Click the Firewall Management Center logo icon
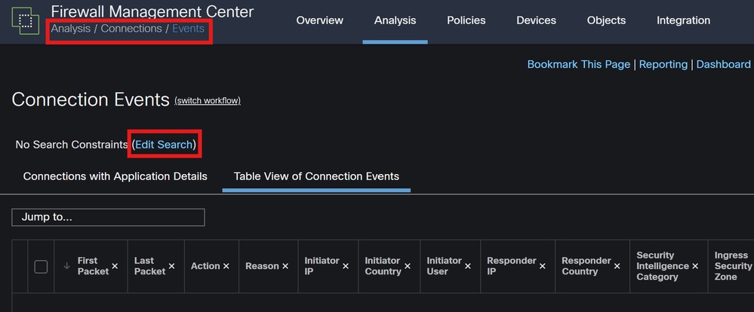The height and width of the screenshot is (312, 754). pyautogui.click(x=26, y=20)
